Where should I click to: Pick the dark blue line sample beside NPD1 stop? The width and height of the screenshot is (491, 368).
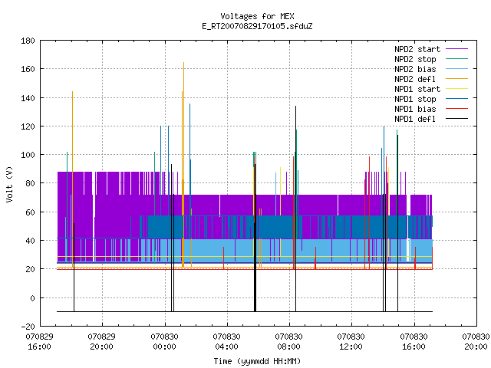point(456,99)
